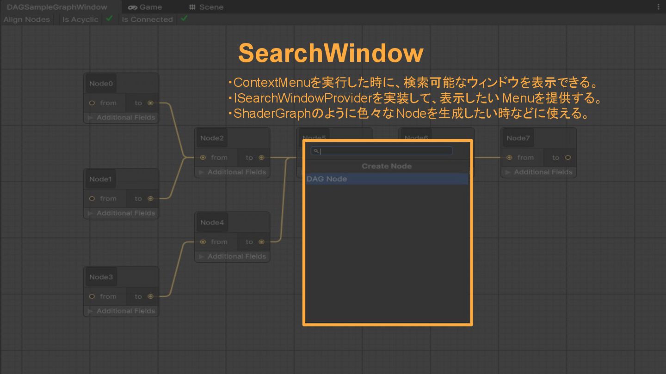The height and width of the screenshot is (374, 666).
Task: Switch to the DAGSampleGraphWindow tab
Action: pos(57,7)
